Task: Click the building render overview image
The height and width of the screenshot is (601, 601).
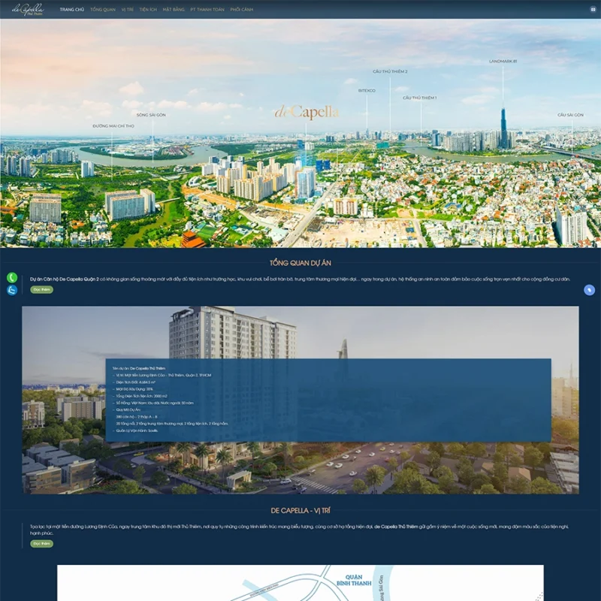Action: (x=300, y=400)
